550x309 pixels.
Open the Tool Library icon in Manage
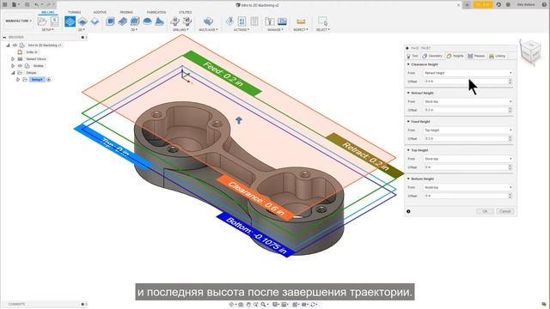click(269, 21)
